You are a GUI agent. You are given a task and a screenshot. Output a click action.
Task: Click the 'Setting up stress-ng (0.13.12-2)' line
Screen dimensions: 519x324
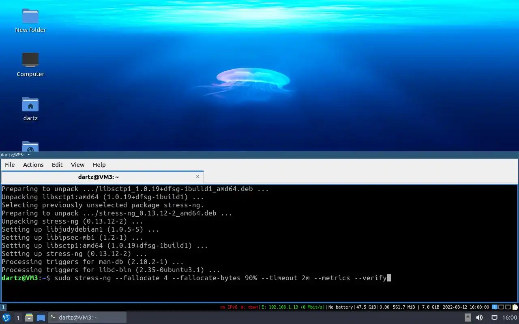(74, 254)
